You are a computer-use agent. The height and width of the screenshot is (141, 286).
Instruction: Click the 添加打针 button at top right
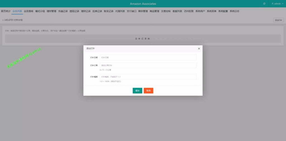tap(278, 20)
